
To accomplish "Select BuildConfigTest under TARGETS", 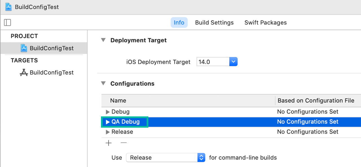I will click(52, 73).
